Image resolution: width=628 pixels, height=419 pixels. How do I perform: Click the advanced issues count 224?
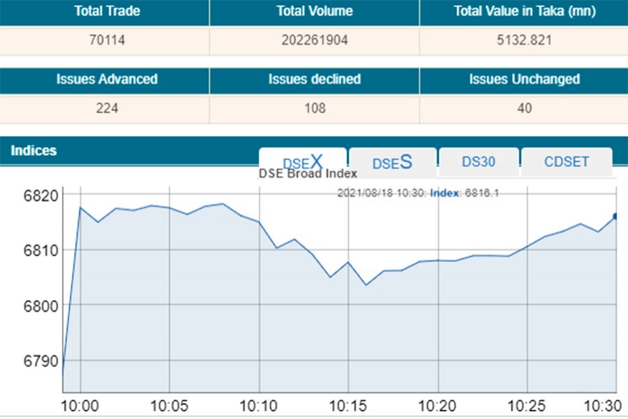coord(105,108)
